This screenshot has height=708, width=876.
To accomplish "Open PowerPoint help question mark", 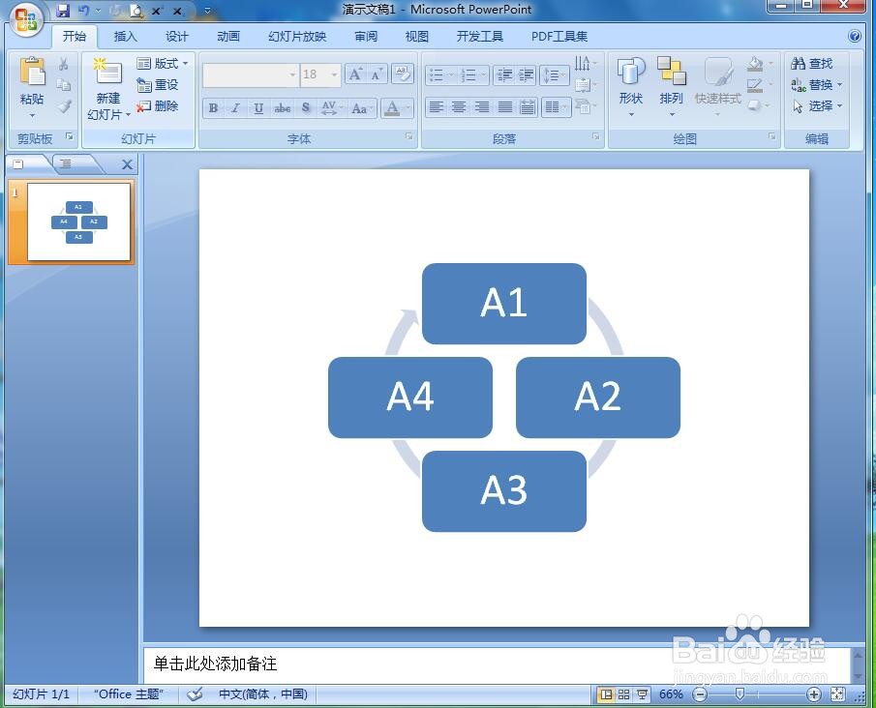I will (854, 37).
